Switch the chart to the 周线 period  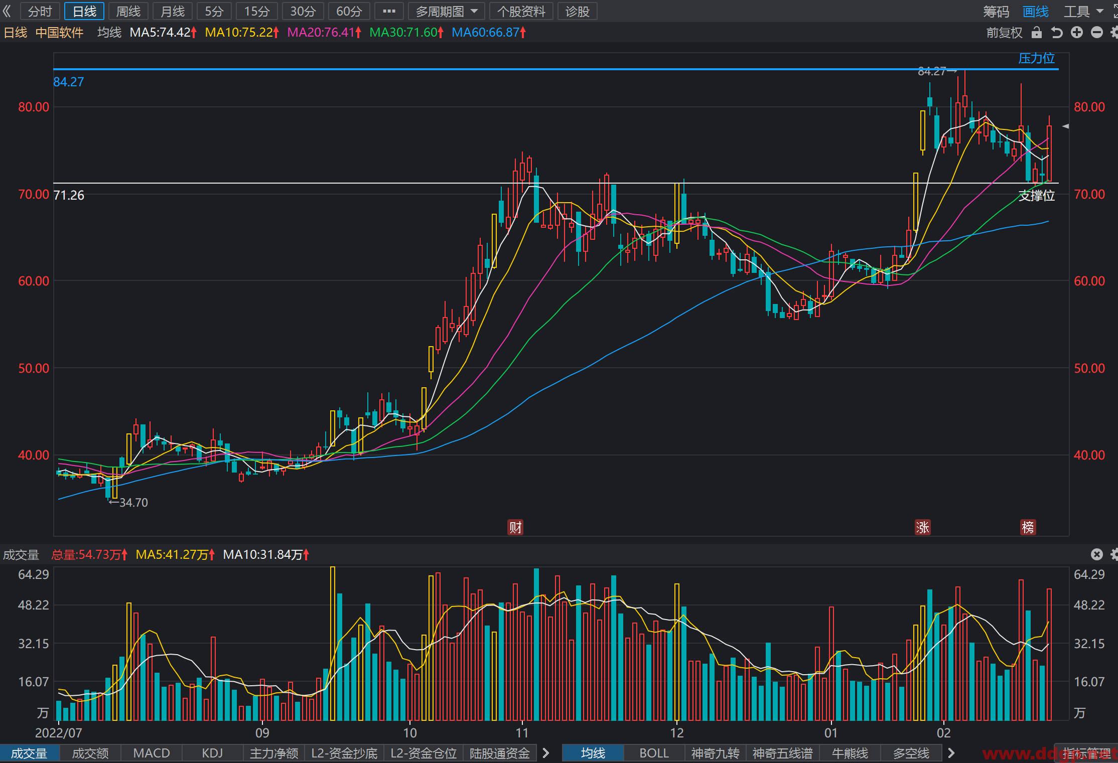(x=128, y=11)
